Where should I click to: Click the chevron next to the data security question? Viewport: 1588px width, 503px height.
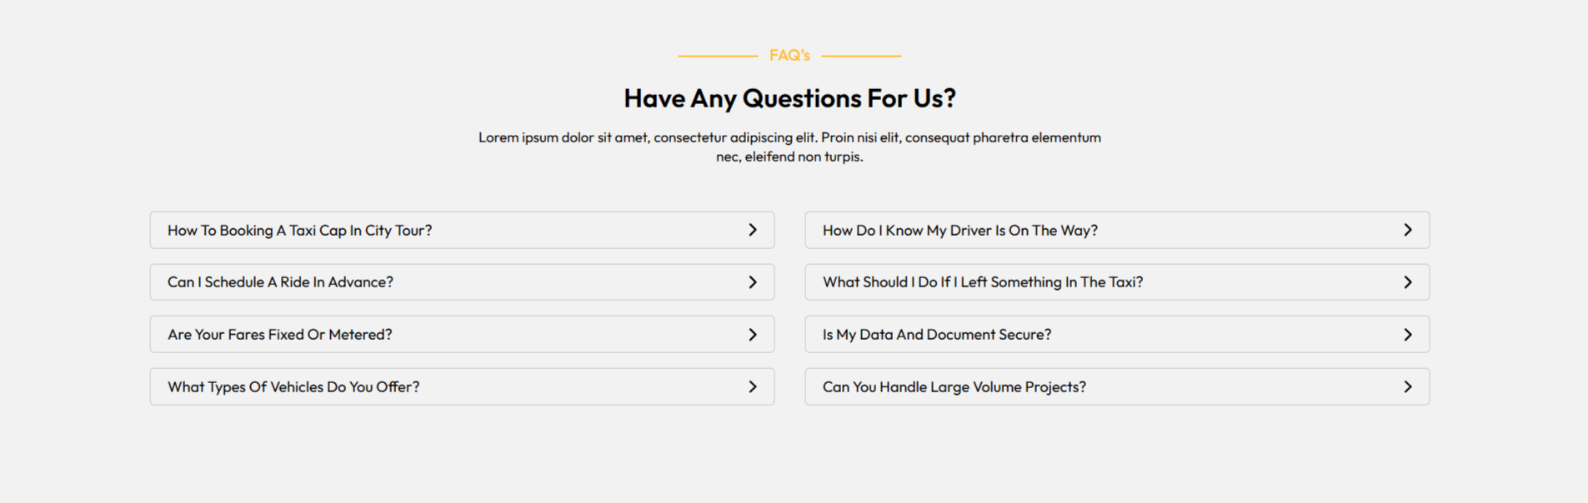click(x=1408, y=335)
